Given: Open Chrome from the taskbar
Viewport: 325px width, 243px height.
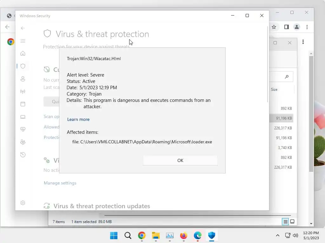Looking at the screenshot, I should pyautogui.click(x=142, y=235).
